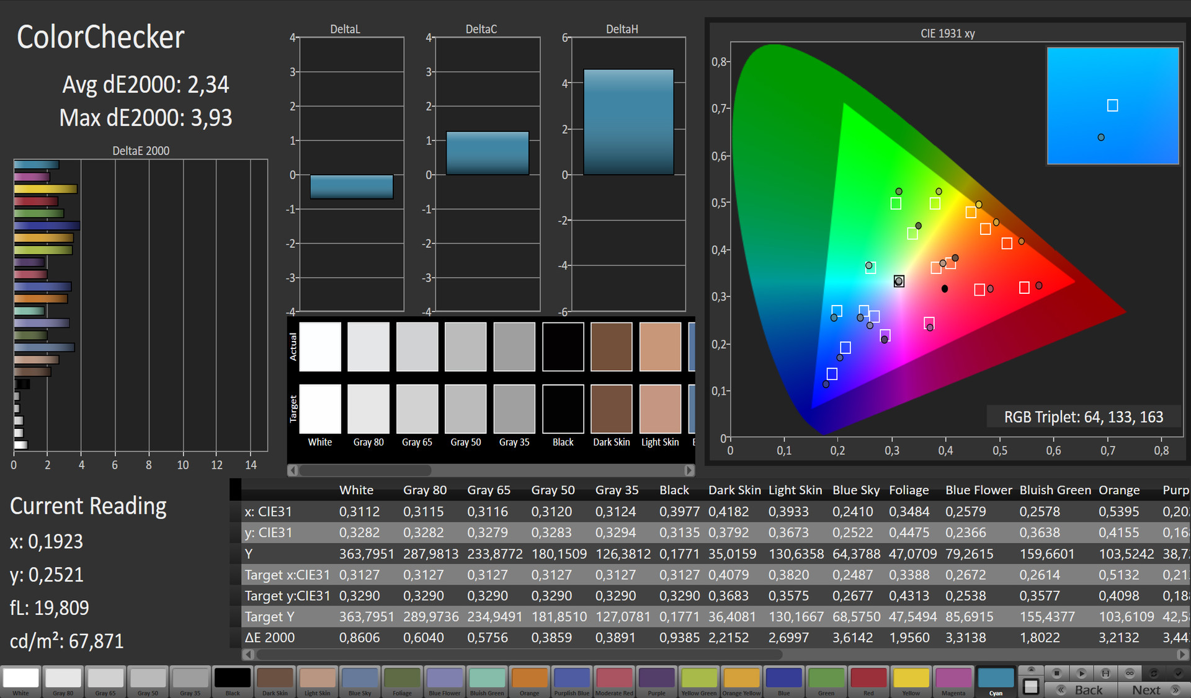This screenshot has width=1191, height=698.
Task: Click the white square pattern window icon
Action: (x=1031, y=687)
